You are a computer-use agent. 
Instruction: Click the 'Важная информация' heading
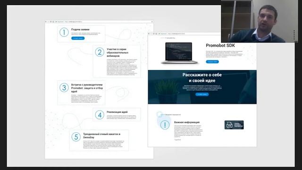click(x=187, y=122)
